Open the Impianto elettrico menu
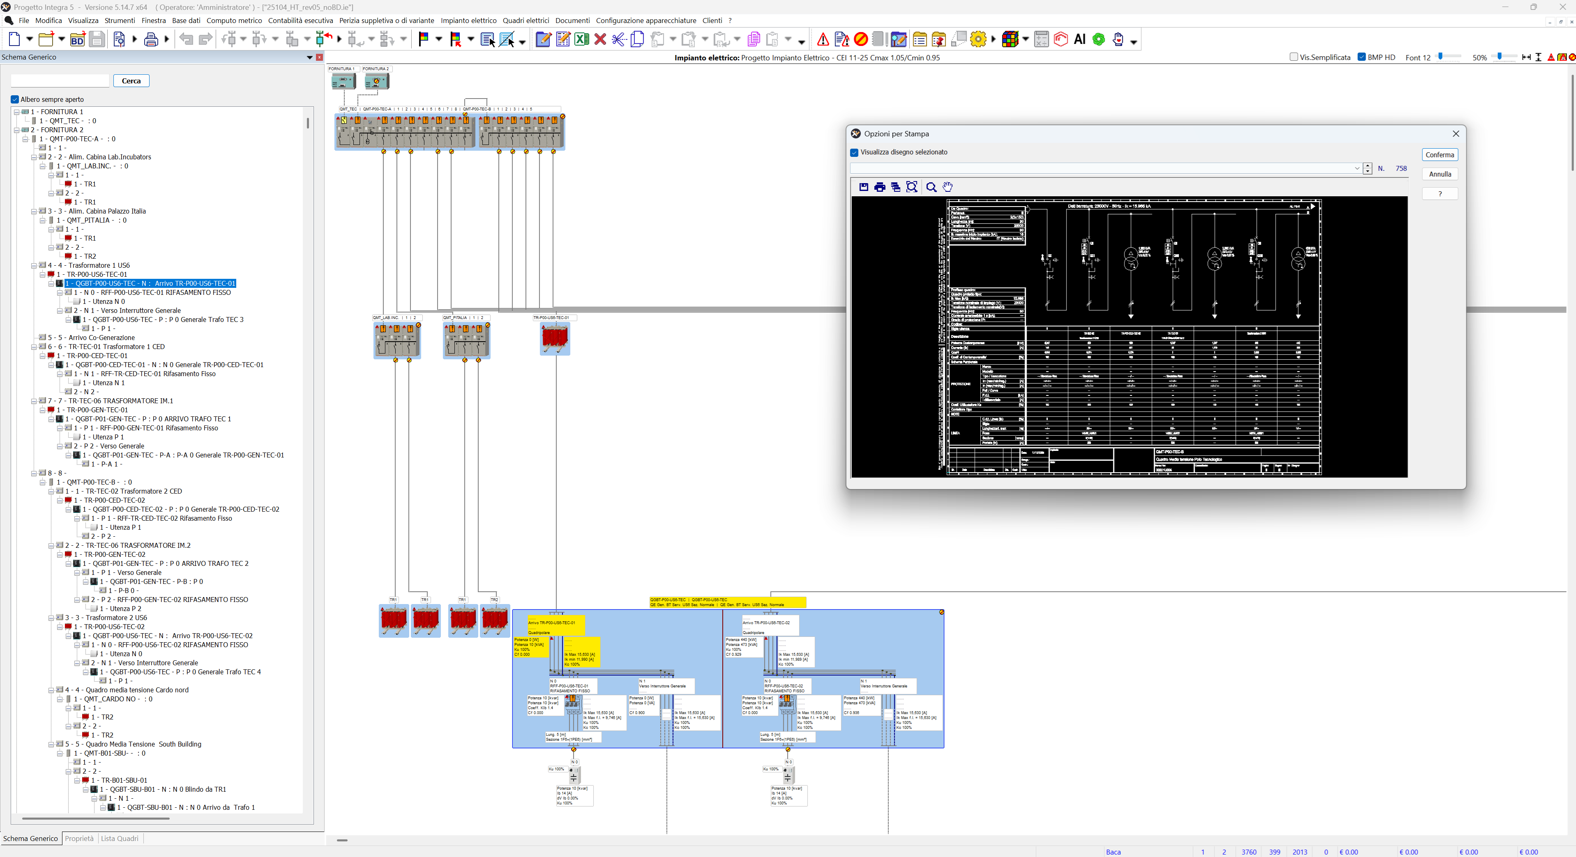Screen dimensions: 1576x857 pyautogui.click(x=468, y=20)
